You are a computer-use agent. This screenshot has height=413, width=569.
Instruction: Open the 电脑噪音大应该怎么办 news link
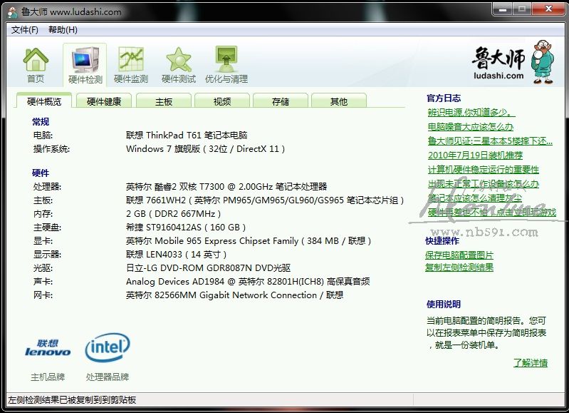pyautogui.click(x=471, y=126)
